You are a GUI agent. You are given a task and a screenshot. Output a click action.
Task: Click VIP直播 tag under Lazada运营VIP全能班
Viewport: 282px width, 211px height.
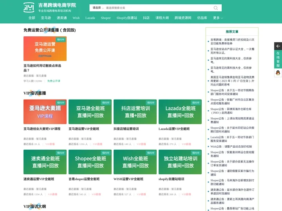click(x=186, y=144)
